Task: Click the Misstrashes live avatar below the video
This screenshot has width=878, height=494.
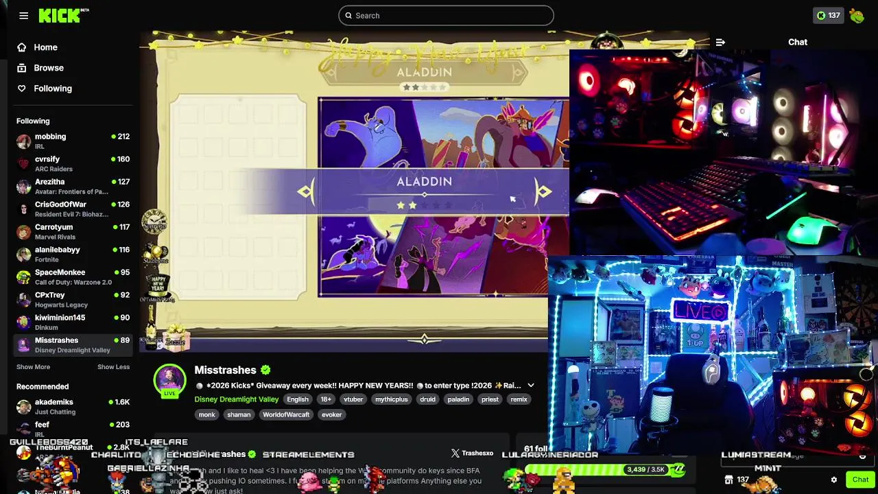Action: pos(169,380)
